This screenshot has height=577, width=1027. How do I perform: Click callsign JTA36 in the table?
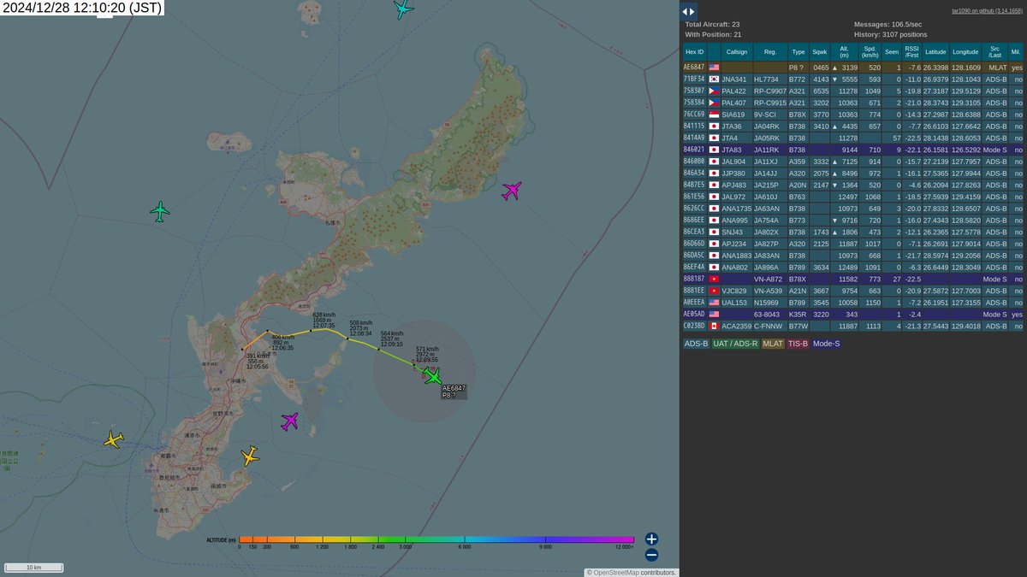tap(732, 126)
